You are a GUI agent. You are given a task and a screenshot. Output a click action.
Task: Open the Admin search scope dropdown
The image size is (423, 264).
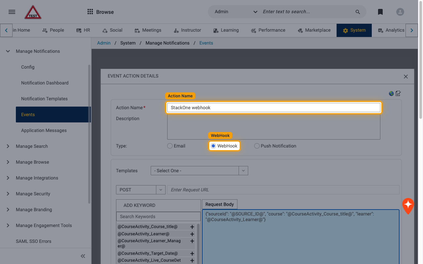[236, 12]
